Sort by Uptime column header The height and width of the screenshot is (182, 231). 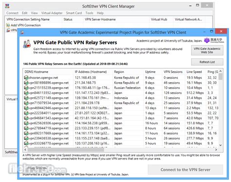153,72
